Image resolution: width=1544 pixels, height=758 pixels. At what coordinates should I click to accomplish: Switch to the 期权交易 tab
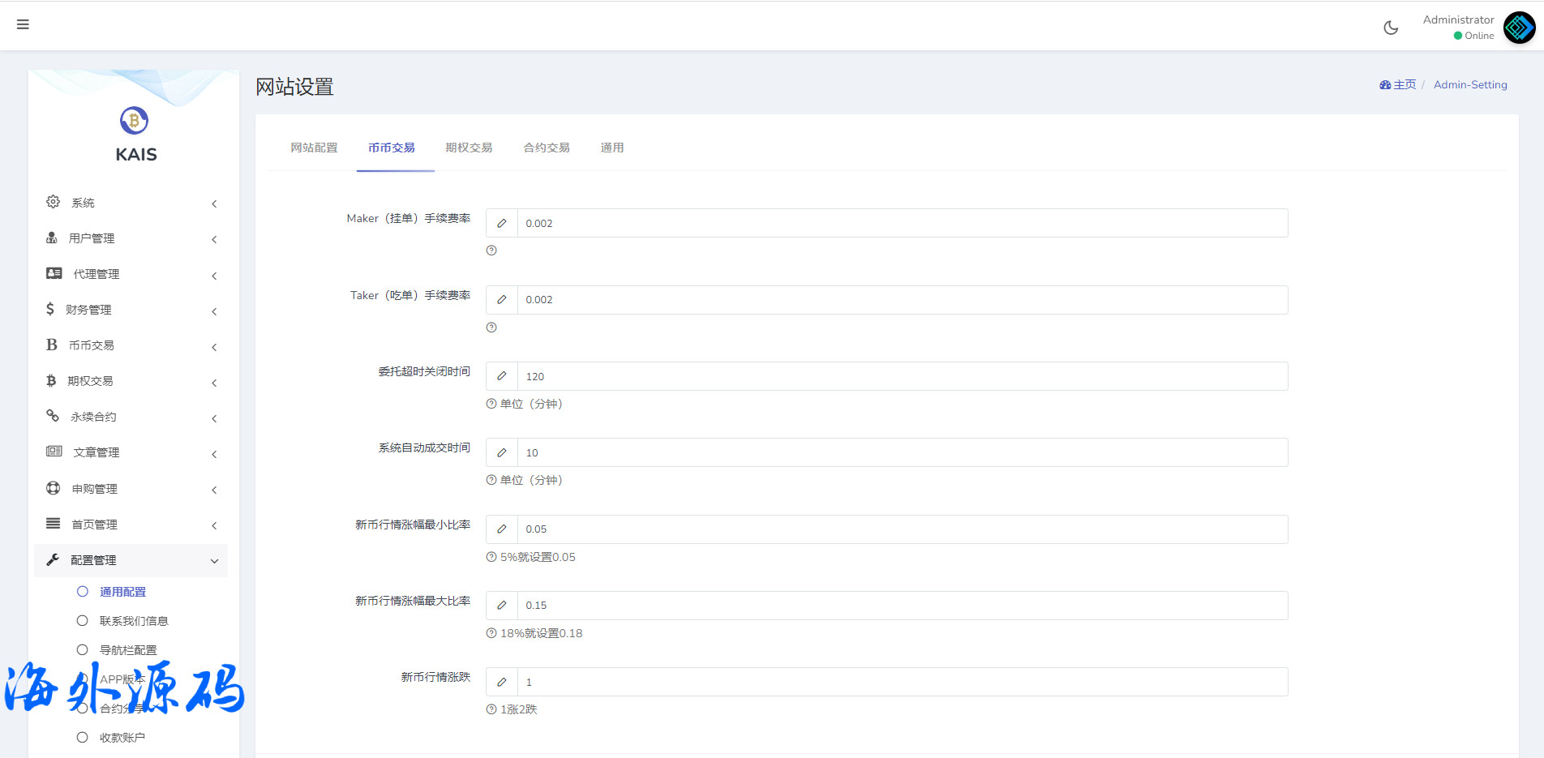tap(469, 148)
